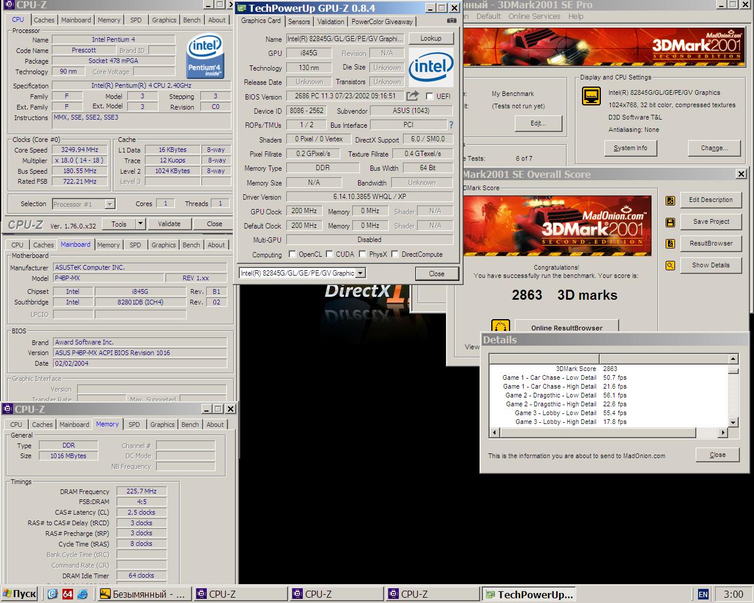Click the floppy disk icon beside Save Project
This screenshot has height=603, width=754.
point(670,223)
